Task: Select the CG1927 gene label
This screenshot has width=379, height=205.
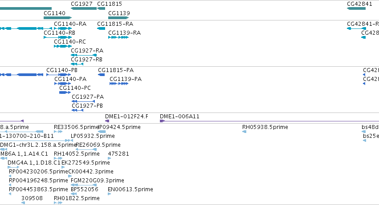Action: pos(82,4)
